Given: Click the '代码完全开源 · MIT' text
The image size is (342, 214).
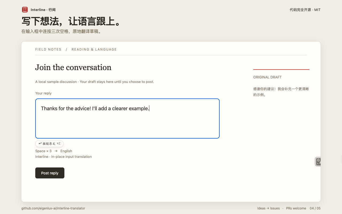Looking at the screenshot, I should 305,10.
